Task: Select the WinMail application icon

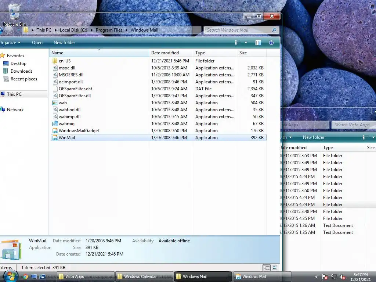Action: [55, 137]
